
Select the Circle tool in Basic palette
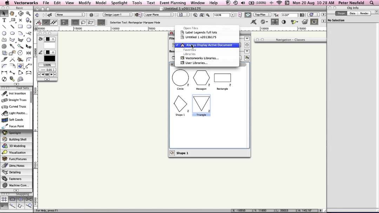click(x=4, y=33)
